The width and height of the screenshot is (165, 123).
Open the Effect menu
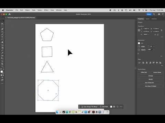(46, 10)
